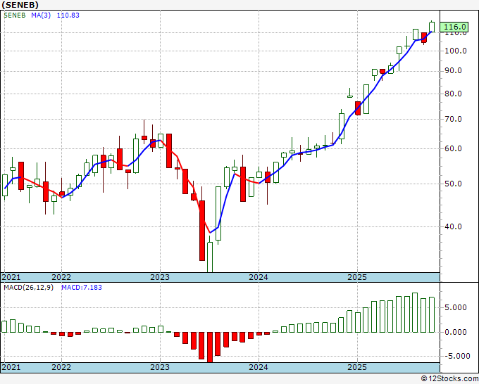Open the 12Stocks.com copyright link
The image size is (479, 384).
pyautogui.click(x=449, y=378)
